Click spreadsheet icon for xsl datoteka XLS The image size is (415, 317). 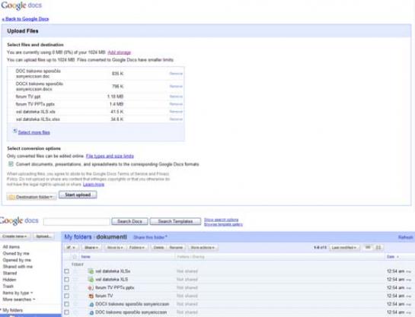click(x=91, y=280)
